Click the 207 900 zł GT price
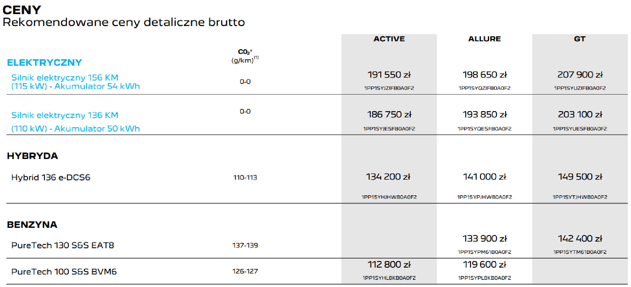Screen dimensions: 631x287 tap(580, 75)
